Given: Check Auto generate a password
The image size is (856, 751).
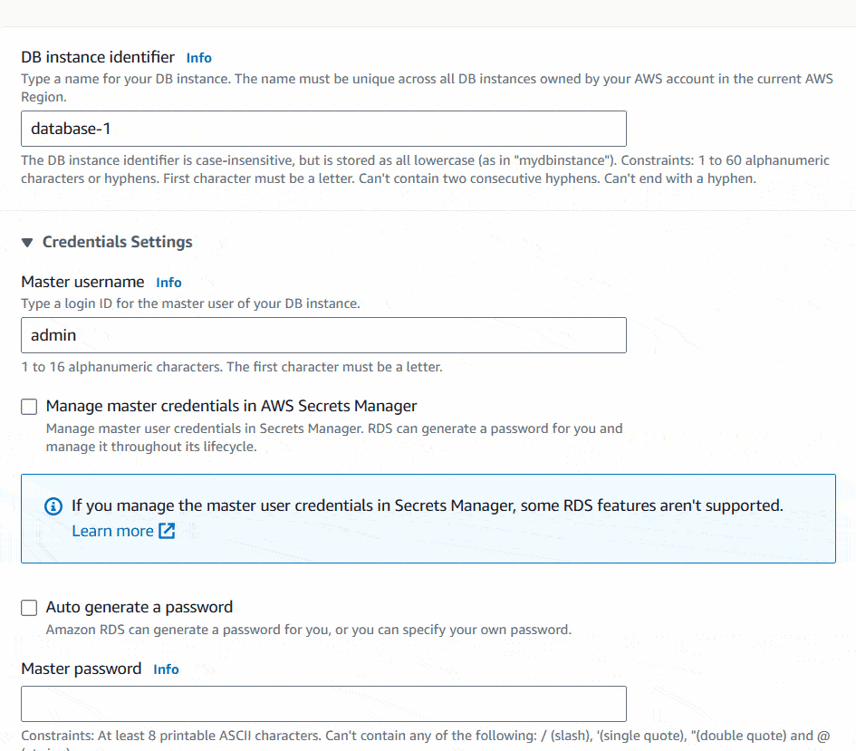Looking at the screenshot, I should coord(29,608).
